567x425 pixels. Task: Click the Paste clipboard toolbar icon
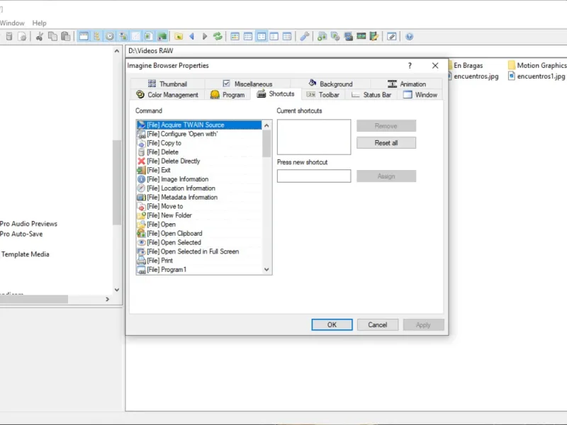click(65, 37)
